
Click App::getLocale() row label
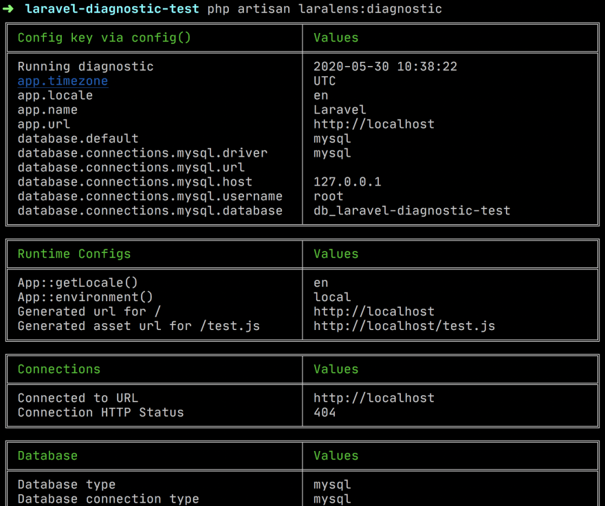point(78,283)
